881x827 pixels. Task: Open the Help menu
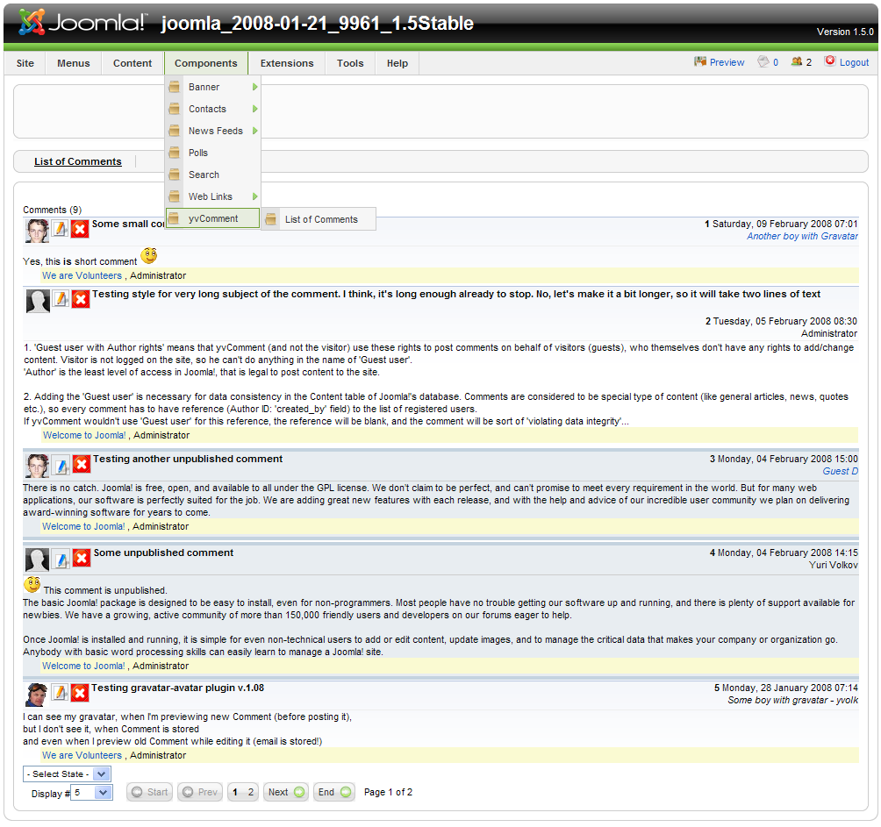coord(398,63)
